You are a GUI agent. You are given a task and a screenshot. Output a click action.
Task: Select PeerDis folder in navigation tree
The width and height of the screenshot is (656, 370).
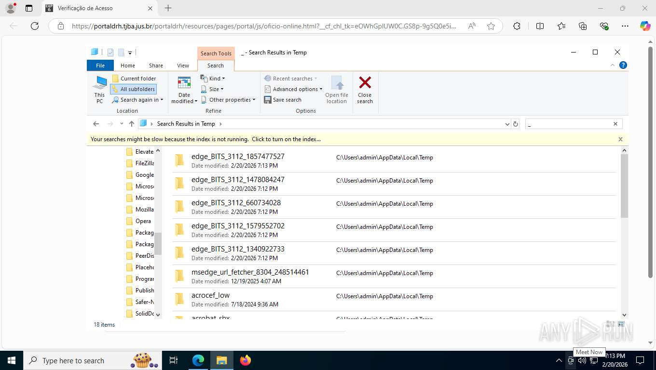(x=139, y=256)
